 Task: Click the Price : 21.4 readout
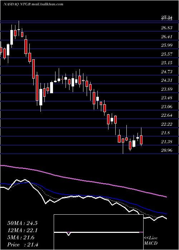(x=22, y=245)
